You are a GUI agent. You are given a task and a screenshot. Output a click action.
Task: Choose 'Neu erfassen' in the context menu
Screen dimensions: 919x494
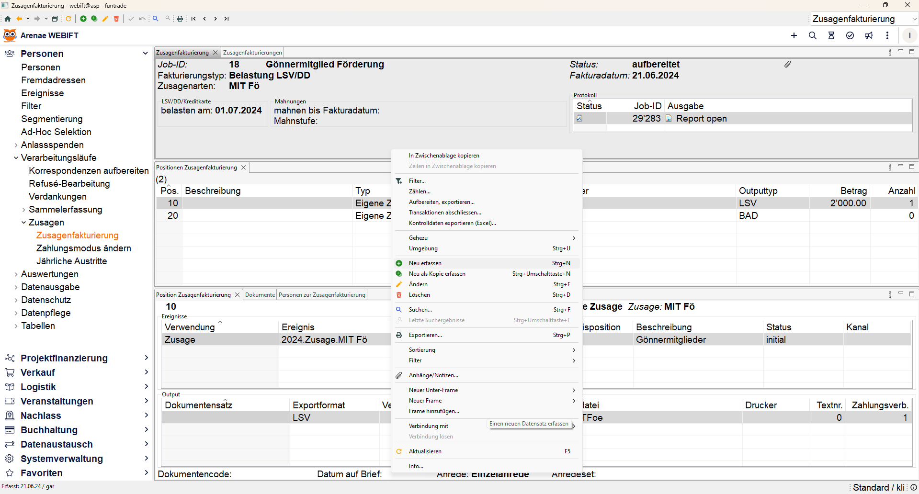[425, 263]
